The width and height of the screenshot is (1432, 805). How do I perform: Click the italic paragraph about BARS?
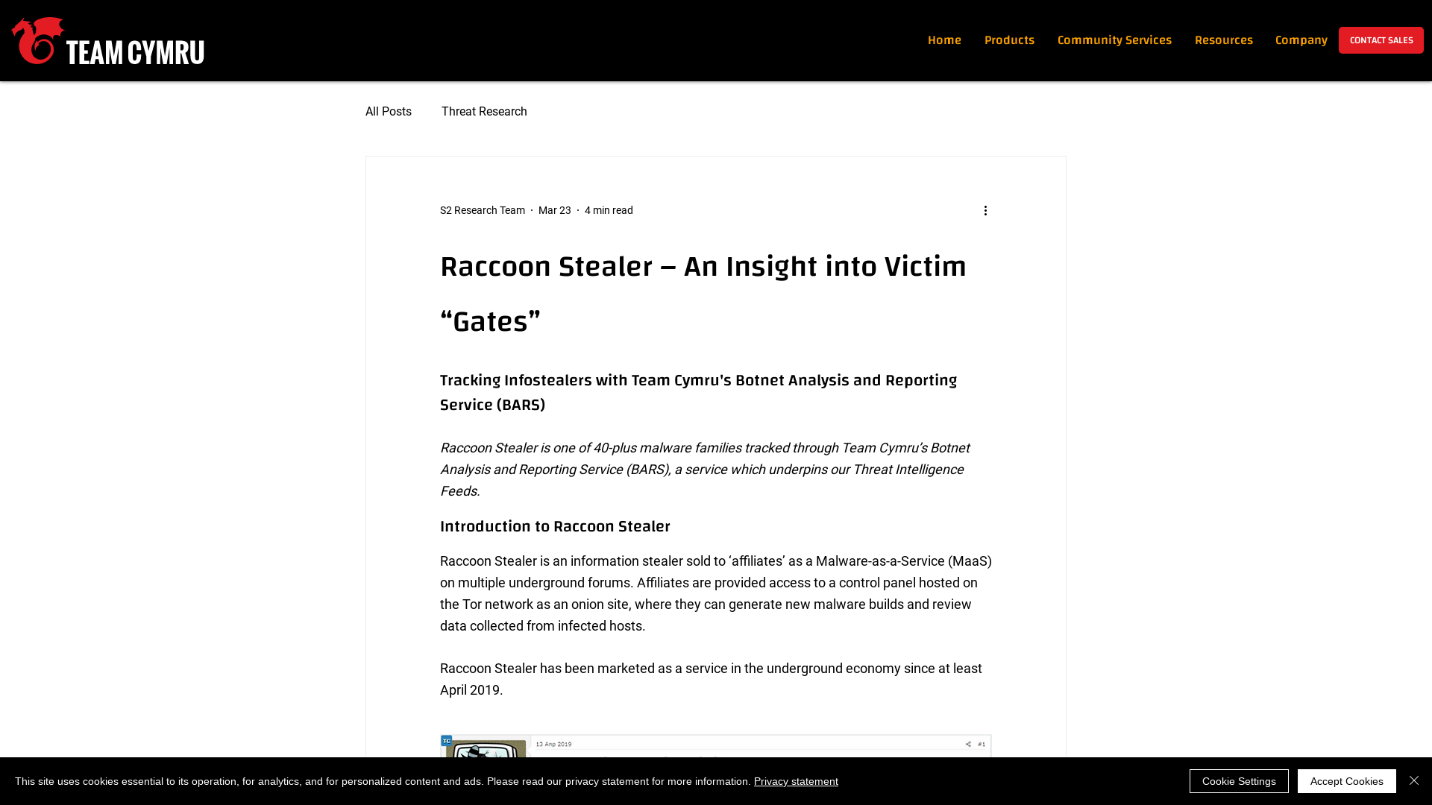pos(705,470)
